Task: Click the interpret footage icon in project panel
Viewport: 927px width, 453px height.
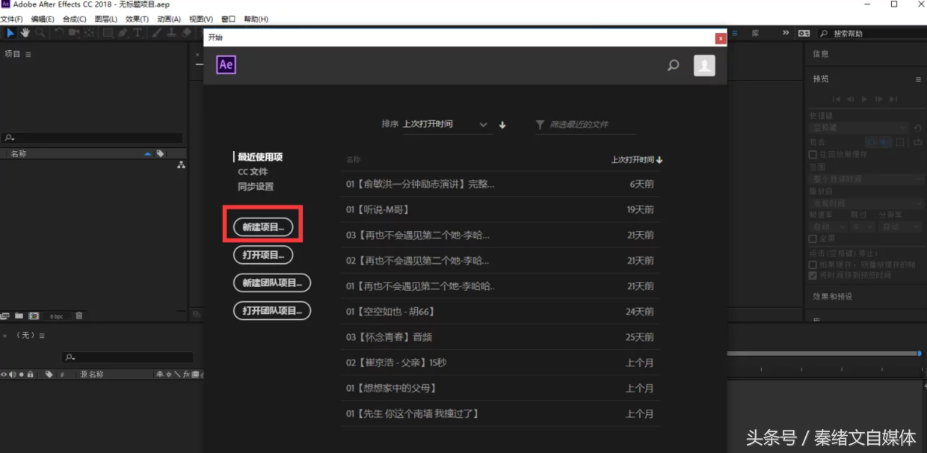Action: pyautogui.click(x=6, y=316)
